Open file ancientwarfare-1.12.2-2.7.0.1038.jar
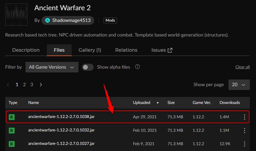 pyautogui.click(x=61, y=117)
